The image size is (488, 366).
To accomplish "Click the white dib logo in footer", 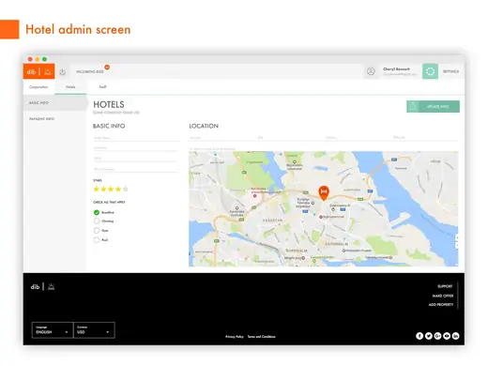I will 42,286.
